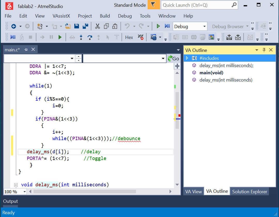The height and width of the screenshot is (217, 279).
Task: Click the debug window screen icon with blue circle
Action: tap(153, 37)
